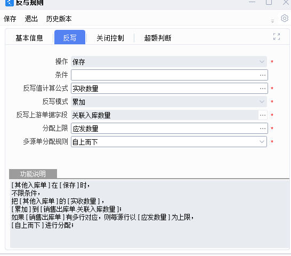
Task: Click the toolbar overflow arrow icon
Action: (272, 21)
